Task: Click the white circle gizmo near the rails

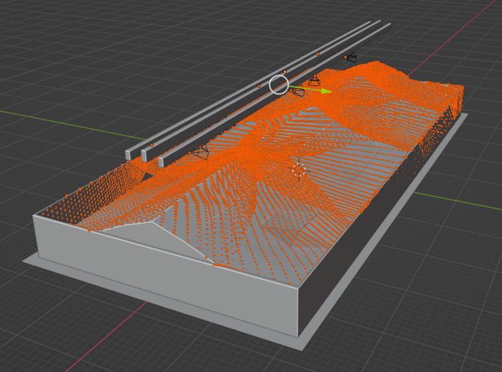Action: point(279,85)
